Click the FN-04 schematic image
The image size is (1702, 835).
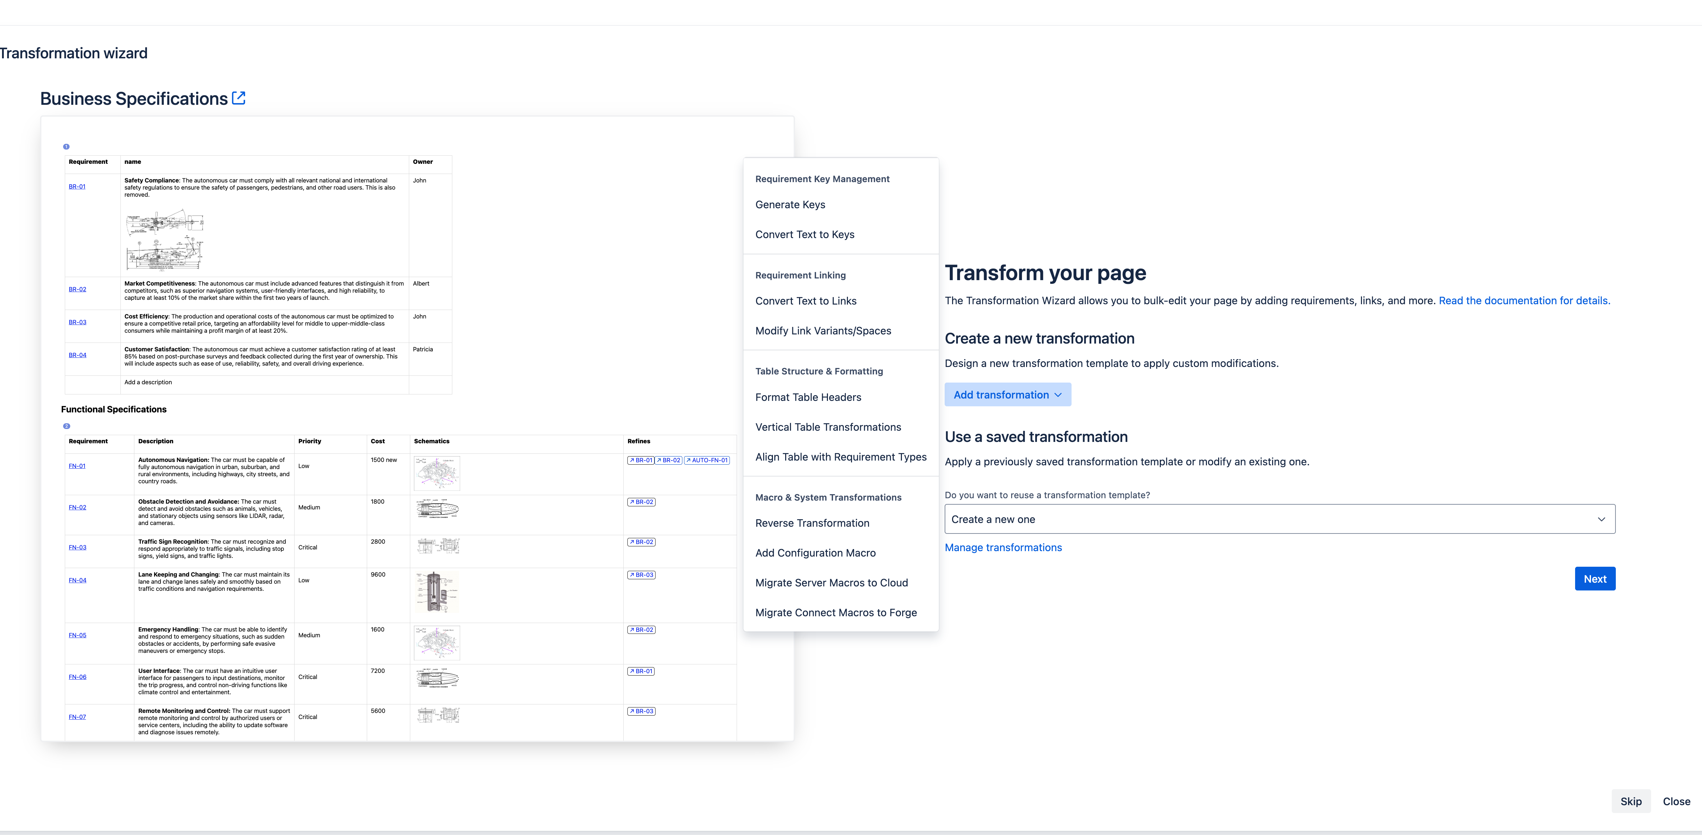point(437,593)
